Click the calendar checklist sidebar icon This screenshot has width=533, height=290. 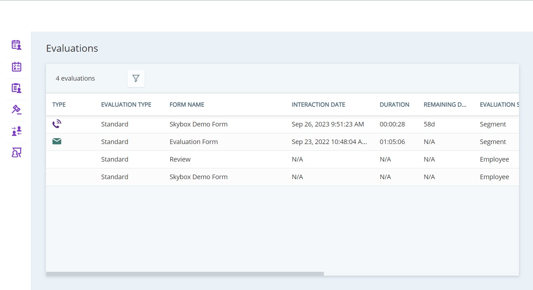click(16, 67)
